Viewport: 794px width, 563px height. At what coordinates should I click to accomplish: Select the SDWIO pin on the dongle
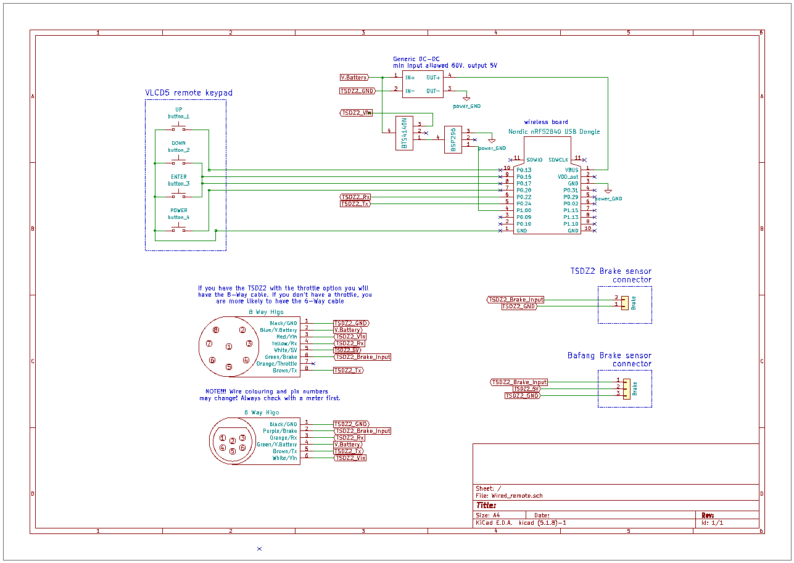point(534,160)
